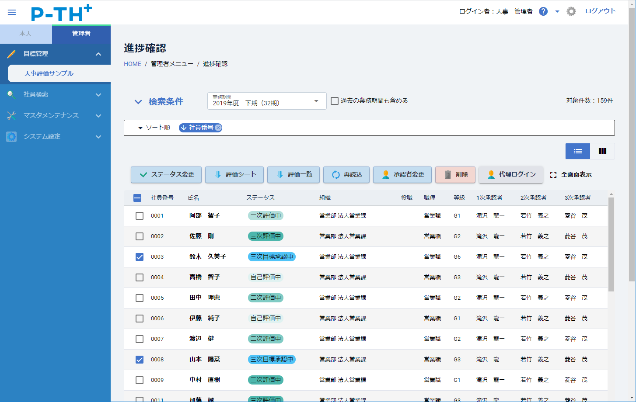Start 代理ログイン proxy login
The image size is (636, 402).
click(510, 174)
